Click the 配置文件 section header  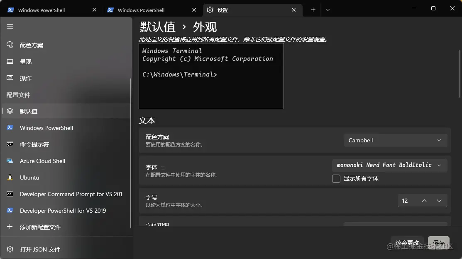tap(18, 95)
